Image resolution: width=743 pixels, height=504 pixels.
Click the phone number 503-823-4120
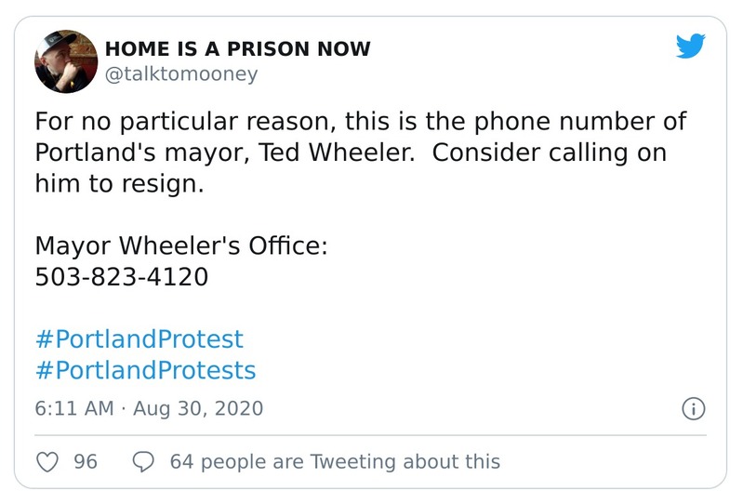click(x=122, y=276)
